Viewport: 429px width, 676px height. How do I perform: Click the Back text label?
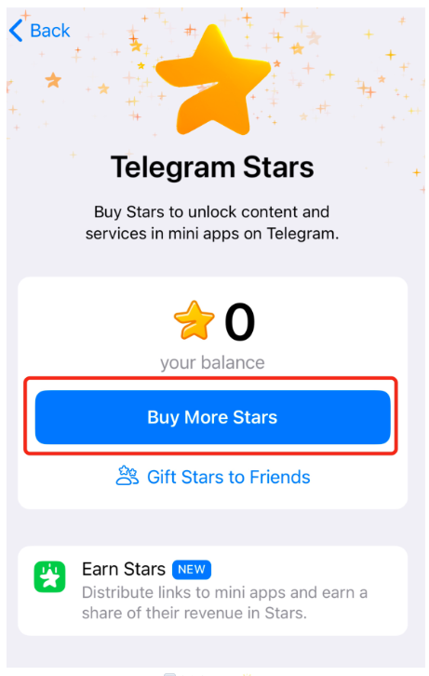coord(50,31)
